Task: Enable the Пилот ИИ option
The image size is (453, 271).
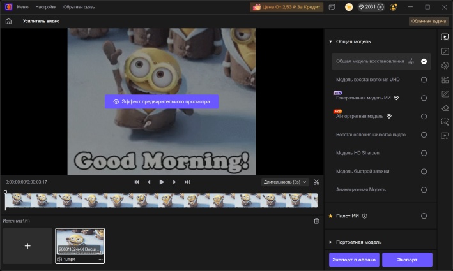Action: click(x=424, y=216)
